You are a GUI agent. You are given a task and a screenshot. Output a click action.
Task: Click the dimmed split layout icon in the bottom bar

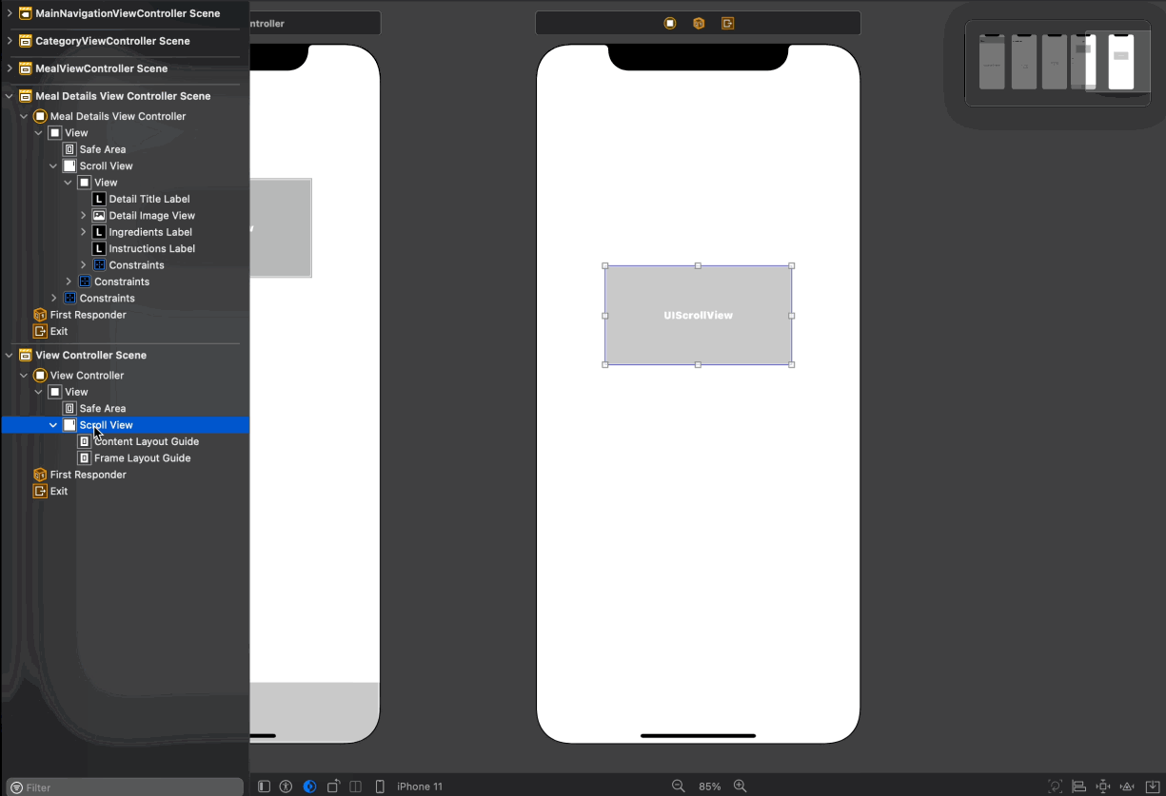[356, 786]
